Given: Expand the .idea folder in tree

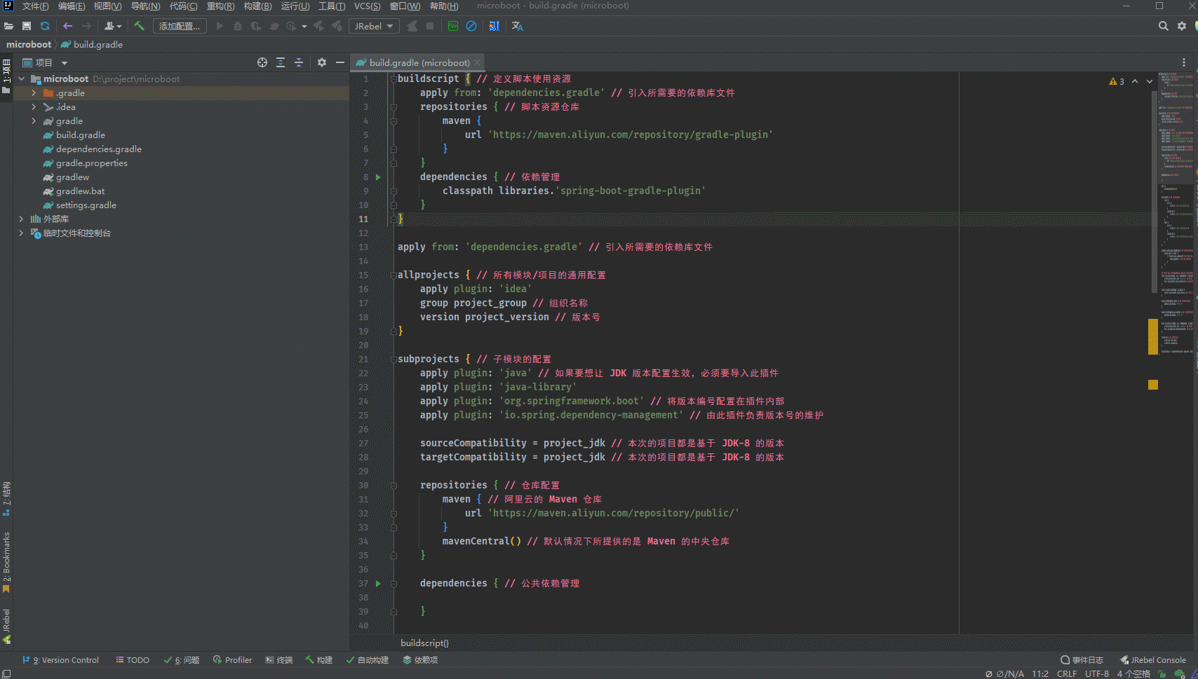Looking at the screenshot, I should [x=34, y=107].
